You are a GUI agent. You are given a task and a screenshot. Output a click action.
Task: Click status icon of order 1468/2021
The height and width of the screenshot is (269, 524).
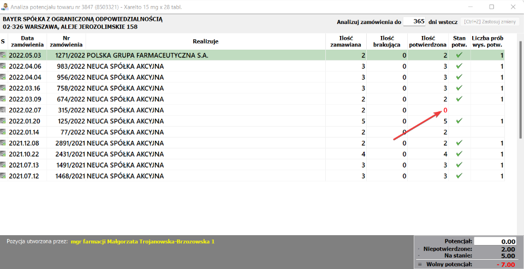3,176
